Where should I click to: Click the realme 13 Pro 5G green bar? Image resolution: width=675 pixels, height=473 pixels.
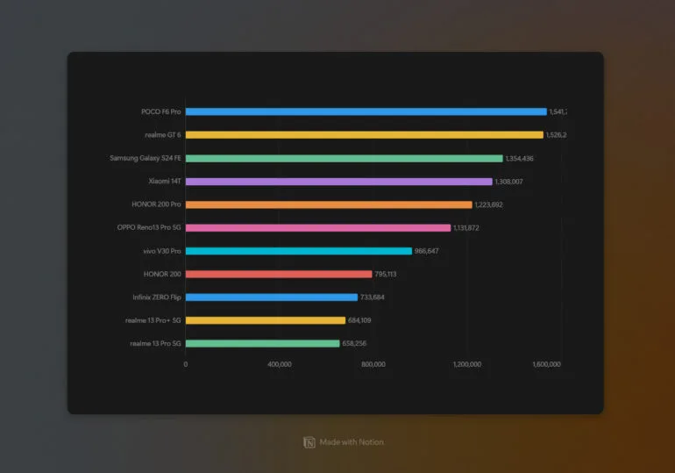point(263,343)
